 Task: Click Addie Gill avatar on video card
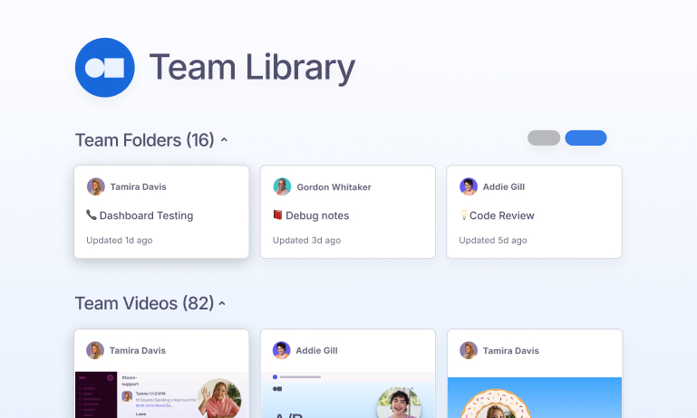click(x=281, y=350)
